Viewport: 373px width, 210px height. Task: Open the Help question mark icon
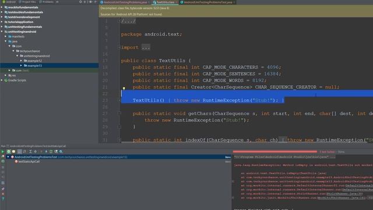click(3, 199)
